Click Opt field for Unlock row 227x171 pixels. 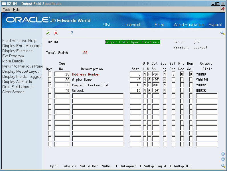pos(50,90)
